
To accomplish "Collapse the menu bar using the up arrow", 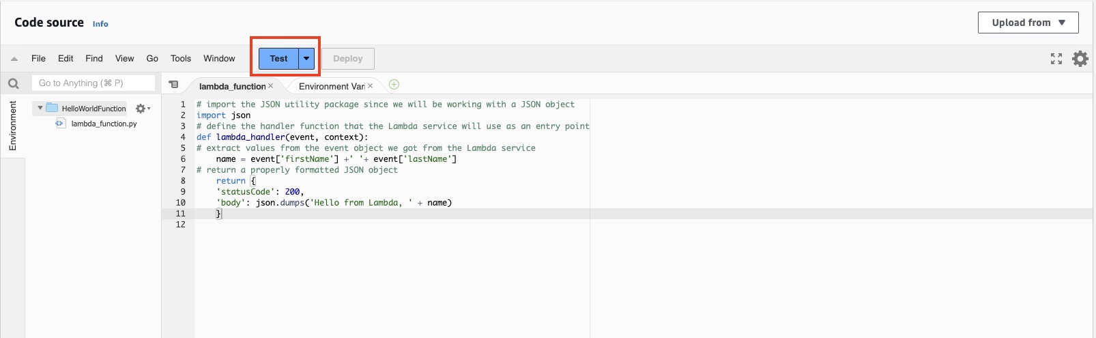I will pyautogui.click(x=14, y=59).
